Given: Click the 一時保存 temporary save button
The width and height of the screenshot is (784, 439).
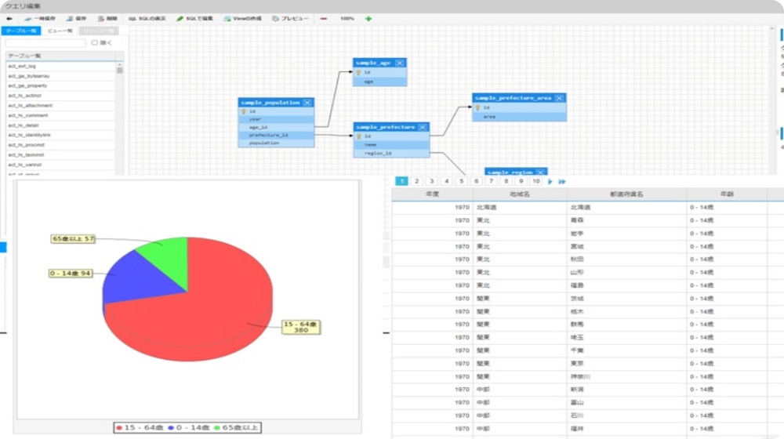Looking at the screenshot, I should click(x=40, y=19).
